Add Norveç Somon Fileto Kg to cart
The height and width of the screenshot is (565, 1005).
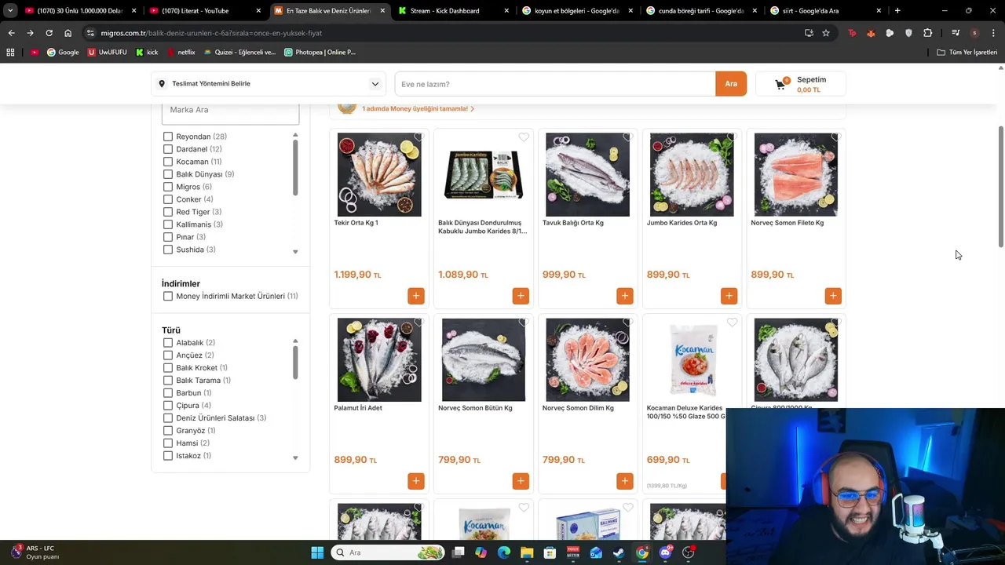pyautogui.click(x=833, y=296)
